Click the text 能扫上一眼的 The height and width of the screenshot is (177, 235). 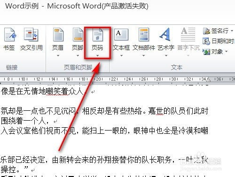pyautogui.click(x=104, y=131)
